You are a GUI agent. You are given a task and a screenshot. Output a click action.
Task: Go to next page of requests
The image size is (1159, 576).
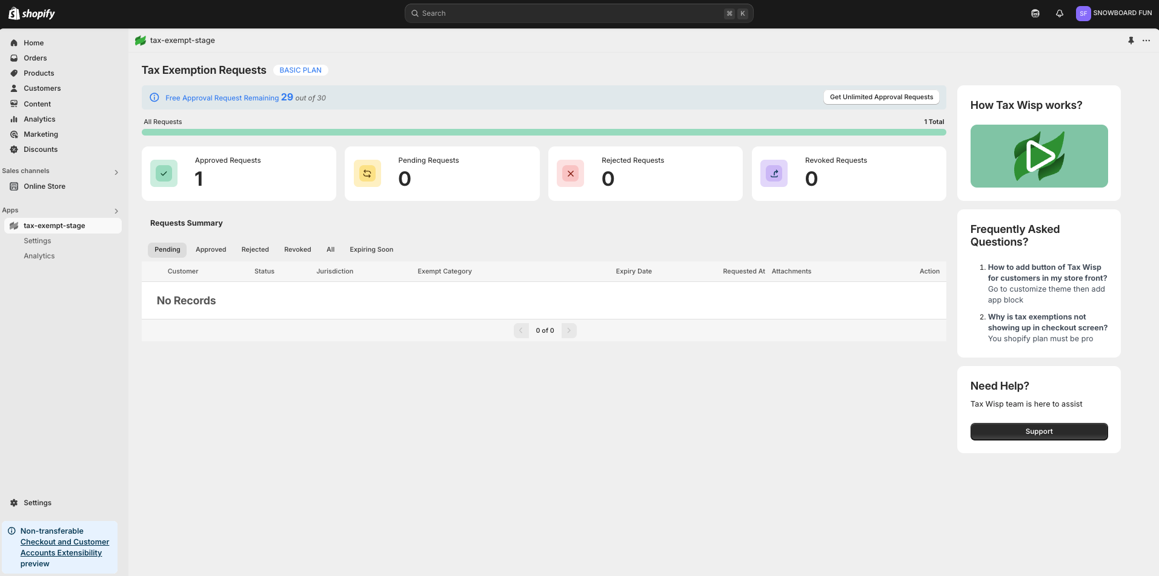(569, 330)
